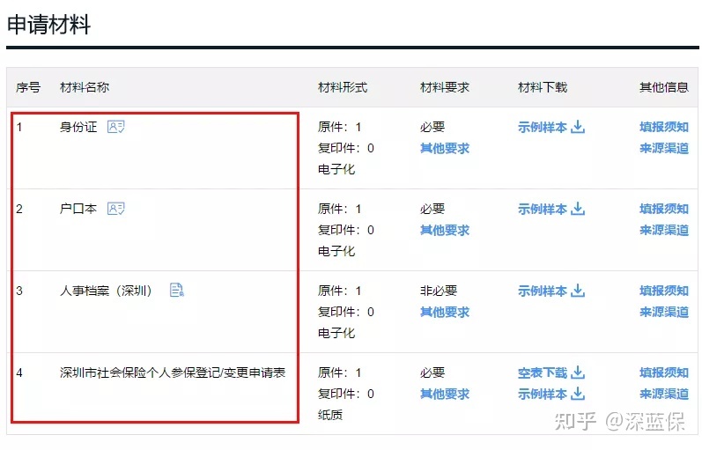This screenshot has width=702, height=450.
Task: Click the 材料要求 column header
Action: coord(445,87)
